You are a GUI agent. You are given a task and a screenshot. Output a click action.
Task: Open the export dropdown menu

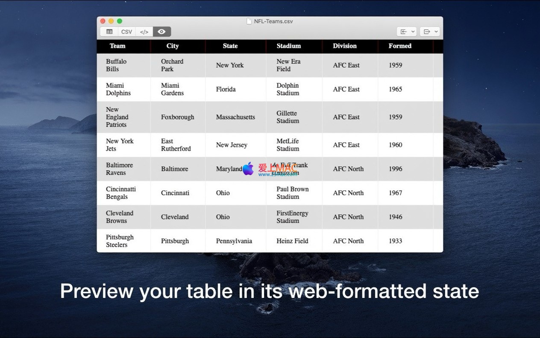(x=429, y=32)
